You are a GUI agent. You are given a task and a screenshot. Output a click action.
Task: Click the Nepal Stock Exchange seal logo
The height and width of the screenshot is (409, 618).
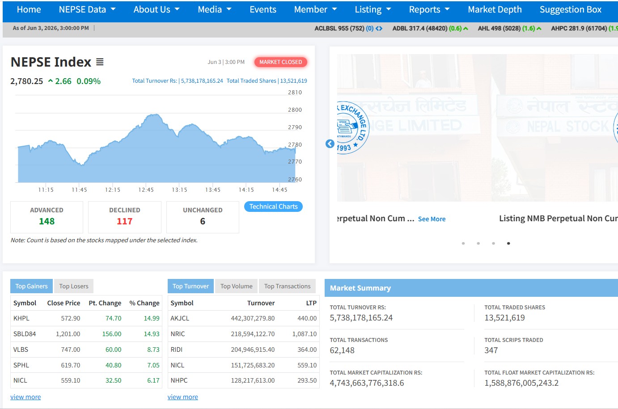[x=352, y=128]
